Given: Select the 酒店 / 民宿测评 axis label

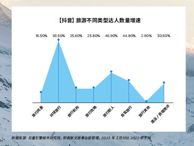Looking at the screenshot, I should click(x=160, y=114).
